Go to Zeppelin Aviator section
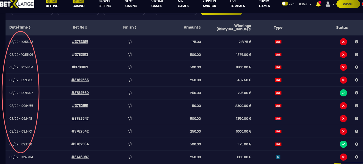 (x=209, y=4)
